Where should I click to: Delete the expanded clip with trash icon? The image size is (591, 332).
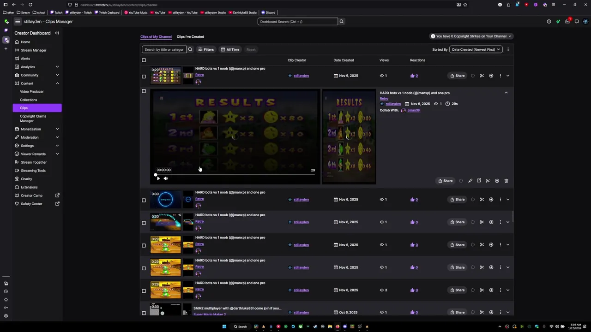click(x=506, y=181)
